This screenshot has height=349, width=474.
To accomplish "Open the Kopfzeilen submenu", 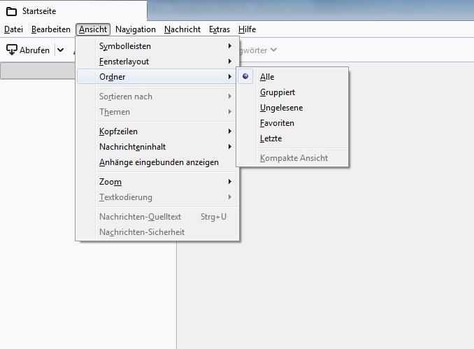I will point(118,131).
